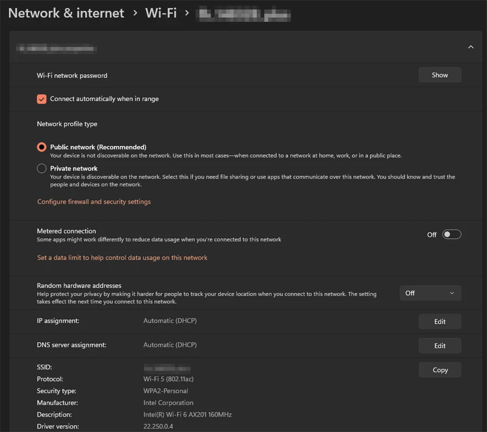Screen dimensions: 487x432
Task: Click the first Automatic (DHCP) value for IP assignment
Action: coord(170,320)
